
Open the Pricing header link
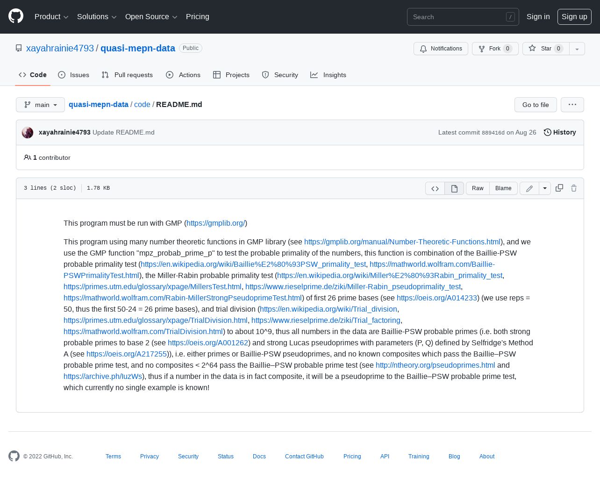click(198, 17)
